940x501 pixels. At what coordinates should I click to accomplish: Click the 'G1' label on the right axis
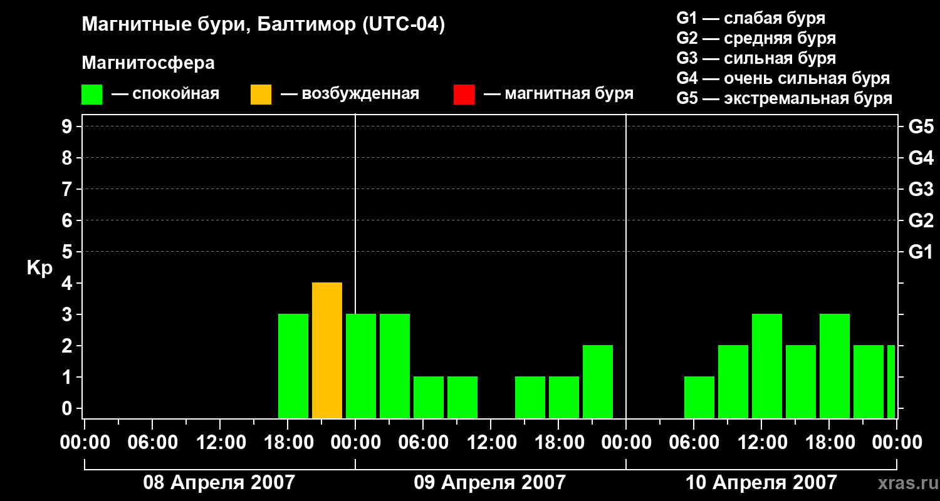pos(921,252)
